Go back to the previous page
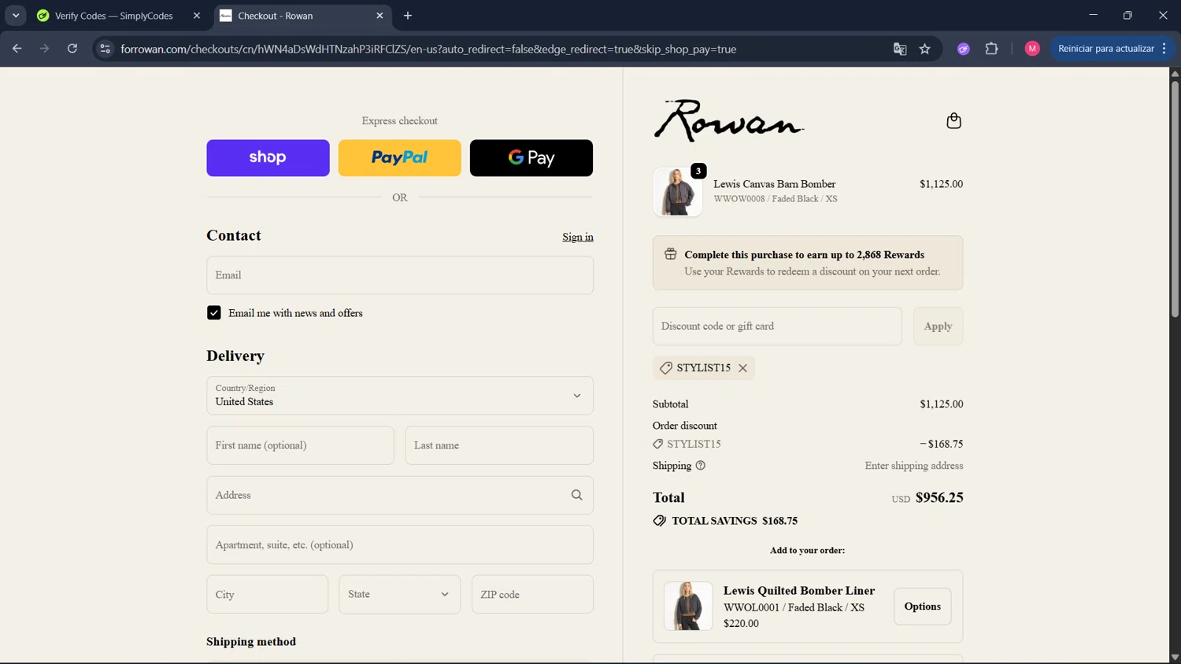 17,49
